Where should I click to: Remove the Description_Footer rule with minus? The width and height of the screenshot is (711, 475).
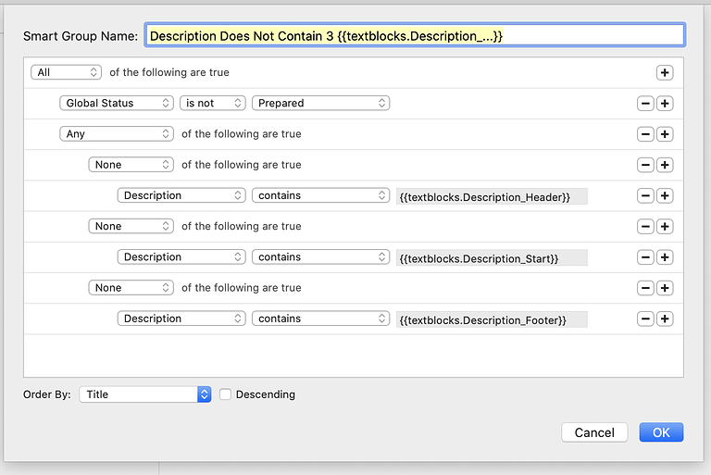(645, 319)
